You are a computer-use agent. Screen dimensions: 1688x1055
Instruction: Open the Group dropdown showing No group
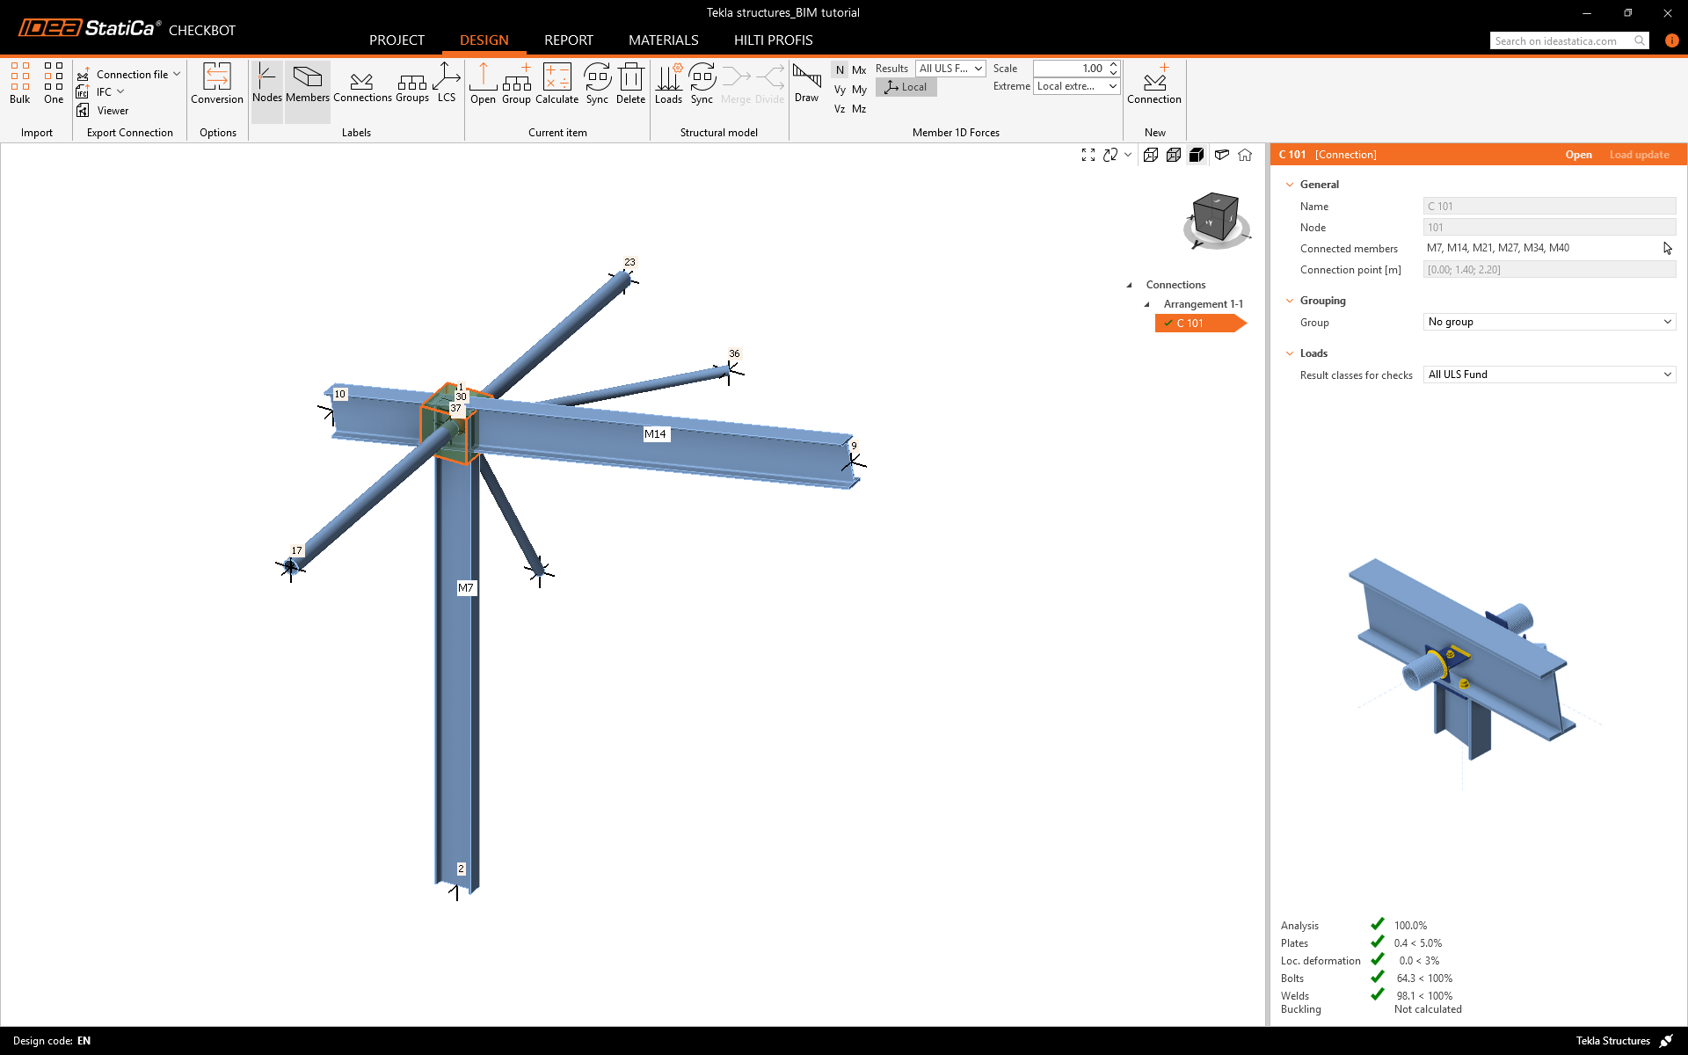click(x=1548, y=322)
